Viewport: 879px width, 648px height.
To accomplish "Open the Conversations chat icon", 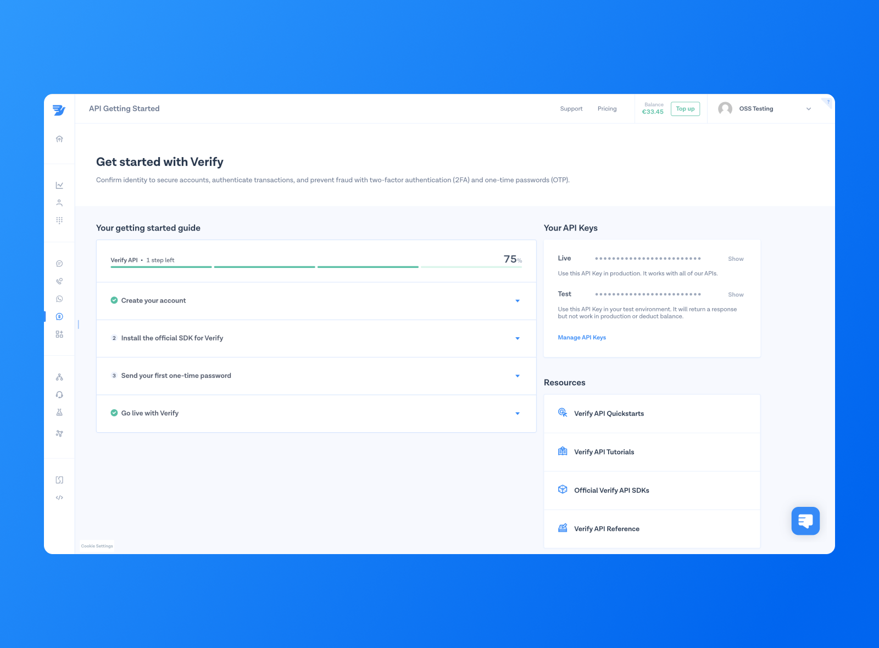I will (59, 263).
